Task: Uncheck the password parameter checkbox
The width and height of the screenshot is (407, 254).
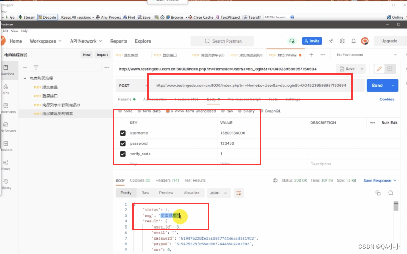Action: click(123, 143)
